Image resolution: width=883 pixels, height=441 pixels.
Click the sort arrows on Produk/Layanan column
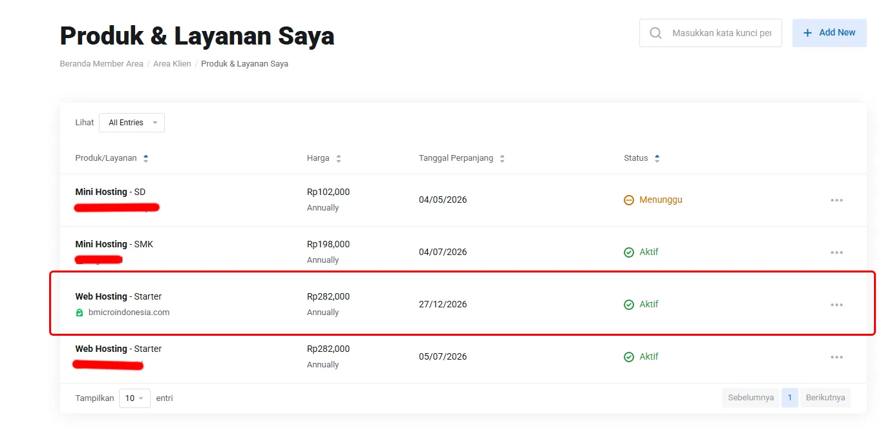[x=145, y=158]
